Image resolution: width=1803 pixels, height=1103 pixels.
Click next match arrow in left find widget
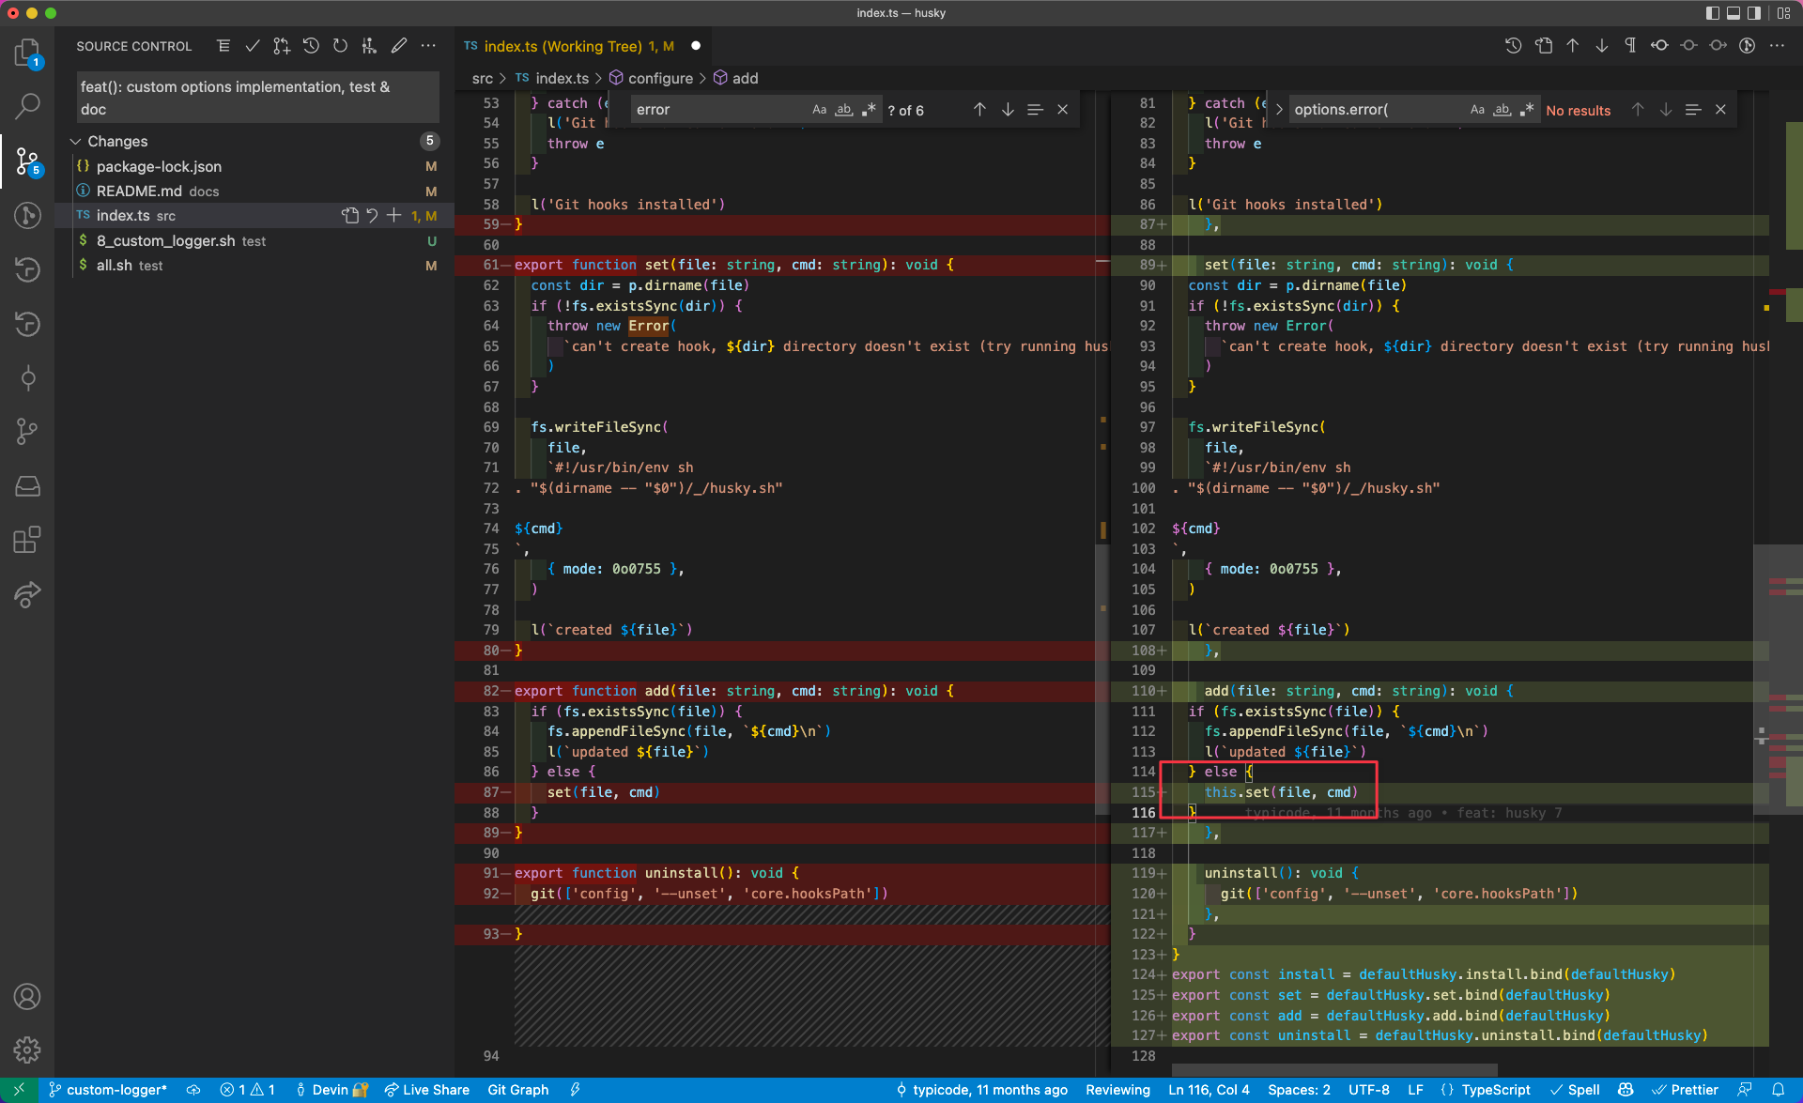1007,110
